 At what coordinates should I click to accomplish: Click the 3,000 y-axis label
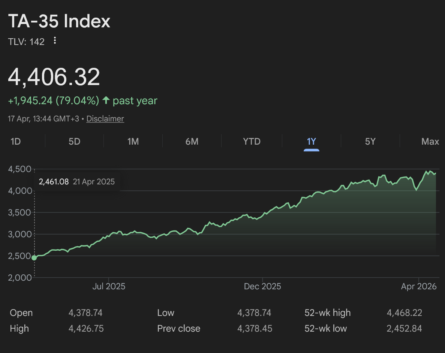19,234
